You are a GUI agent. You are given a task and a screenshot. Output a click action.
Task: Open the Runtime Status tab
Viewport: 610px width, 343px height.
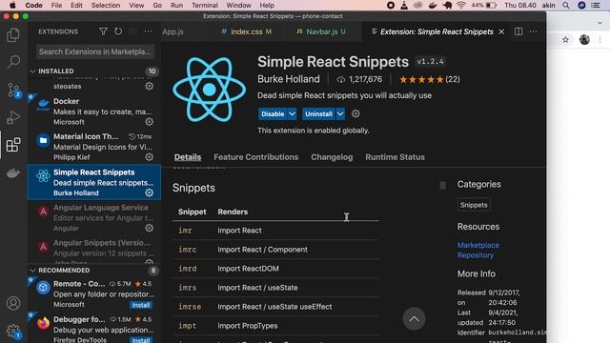(x=395, y=157)
